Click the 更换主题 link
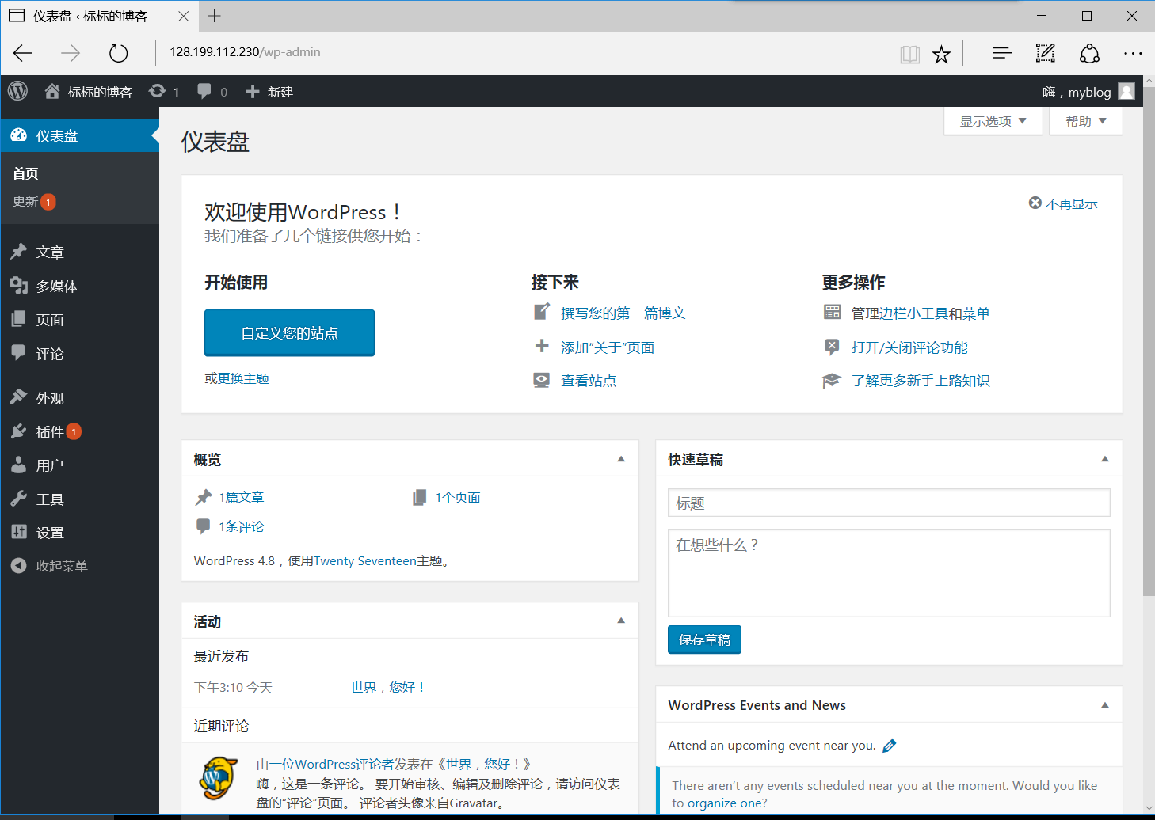The image size is (1155, 820). pyautogui.click(x=243, y=378)
